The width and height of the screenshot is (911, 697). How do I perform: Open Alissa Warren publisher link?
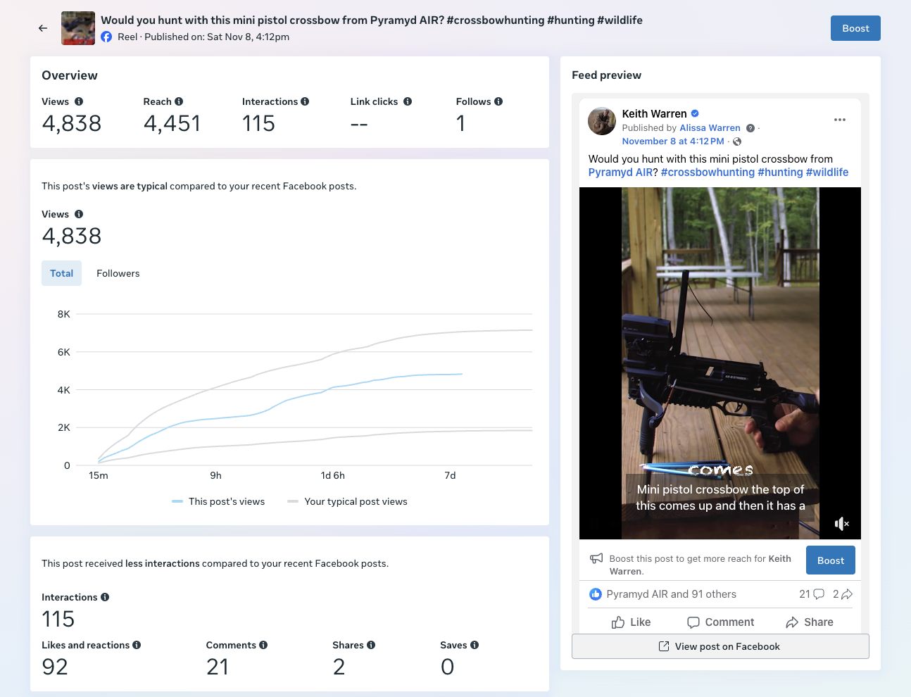710,128
